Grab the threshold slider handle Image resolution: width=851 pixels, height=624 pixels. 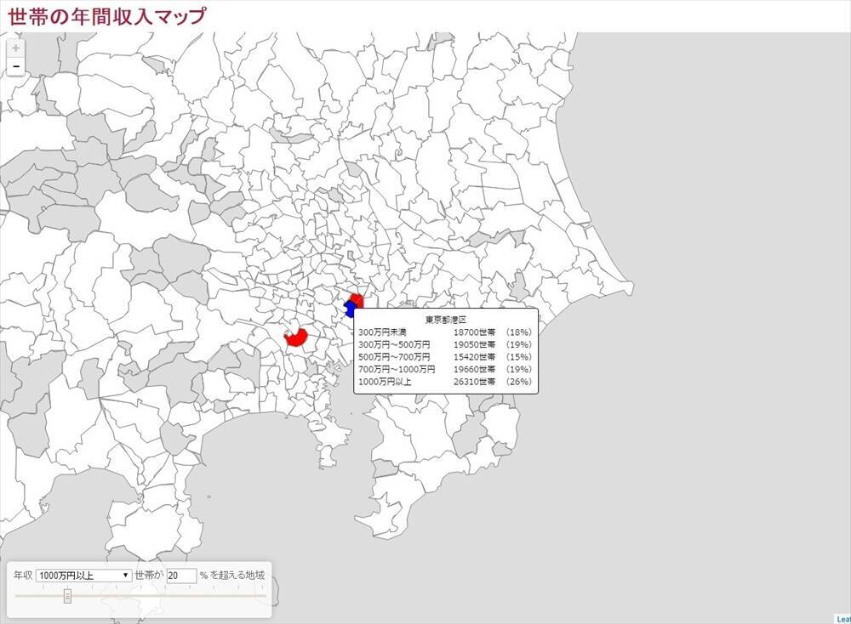click(67, 596)
